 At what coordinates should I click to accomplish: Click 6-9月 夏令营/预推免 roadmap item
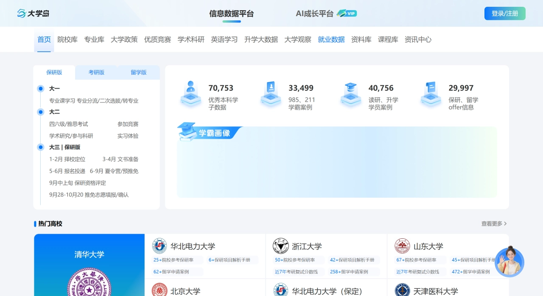[x=114, y=171]
